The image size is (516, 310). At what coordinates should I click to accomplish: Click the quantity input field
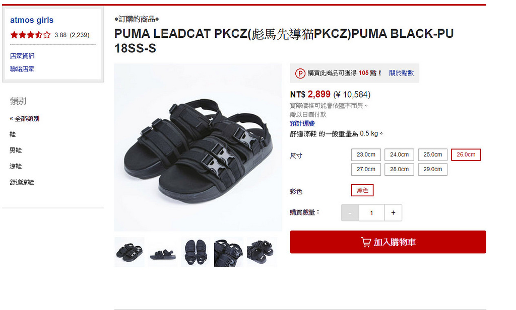tap(371, 213)
